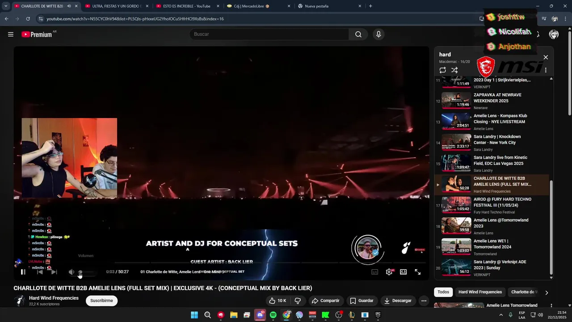This screenshot has width=572, height=322.
Task: Play 'Amelie Lens WE1 | Tomorrowland 2024'
Action: click(492, 247)
